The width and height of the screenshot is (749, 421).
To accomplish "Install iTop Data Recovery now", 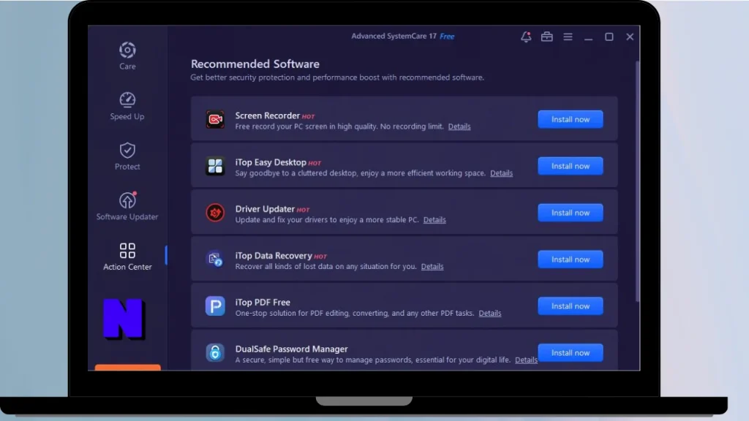I will coord(571,259).
